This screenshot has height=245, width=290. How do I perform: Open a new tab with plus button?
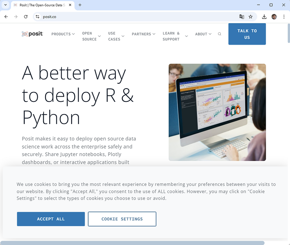pyautogui.click(x=80, y=5)
